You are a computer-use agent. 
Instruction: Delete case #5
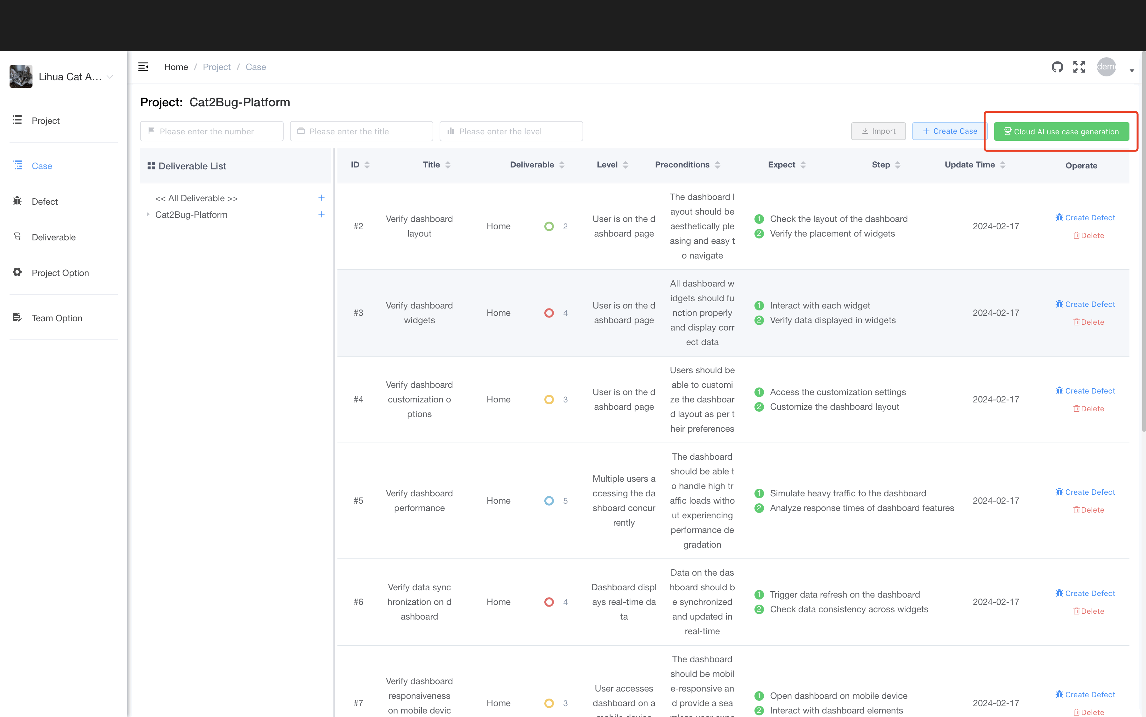pyautogui.click(x=1089, y=510)
